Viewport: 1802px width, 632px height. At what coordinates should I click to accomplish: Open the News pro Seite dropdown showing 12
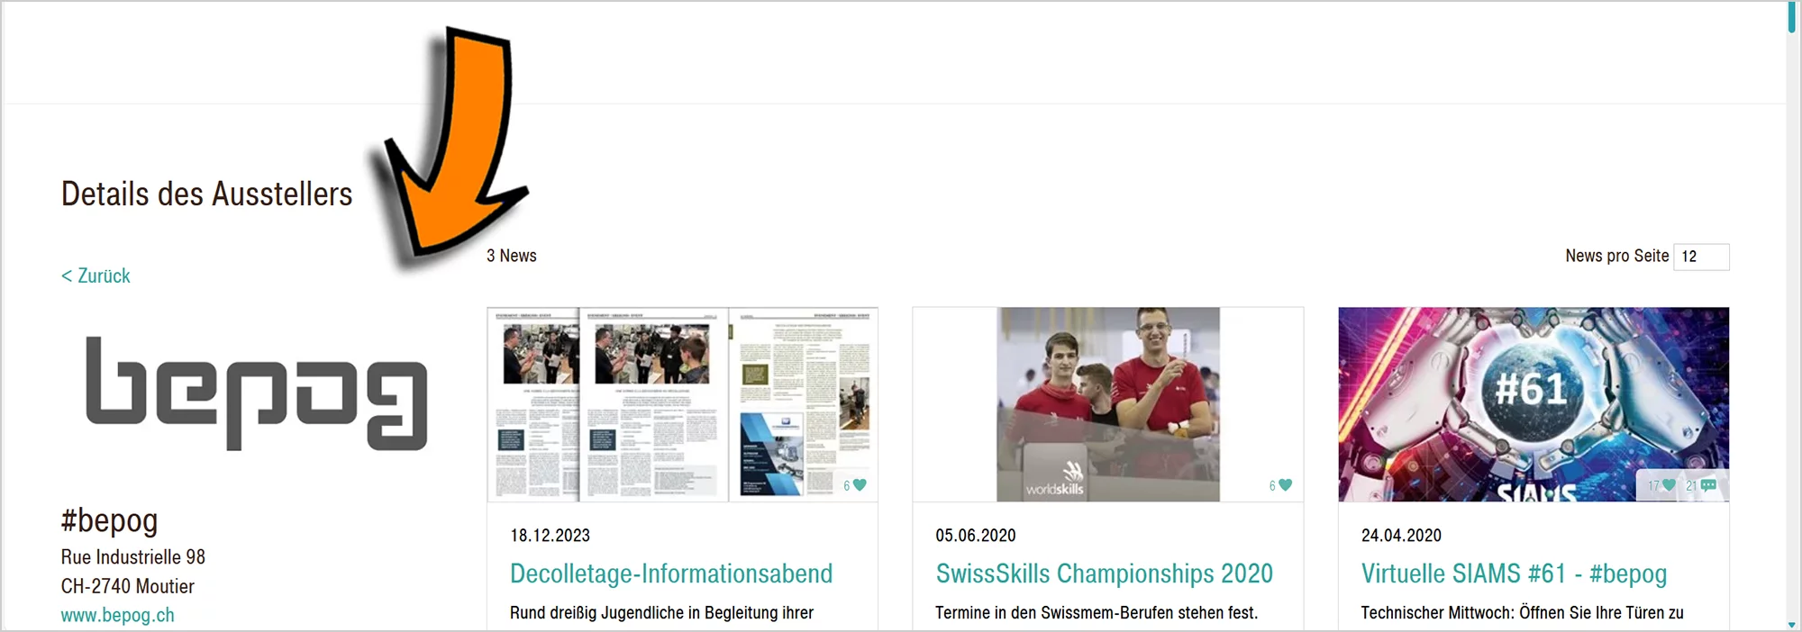click(x=1701, y=257)
